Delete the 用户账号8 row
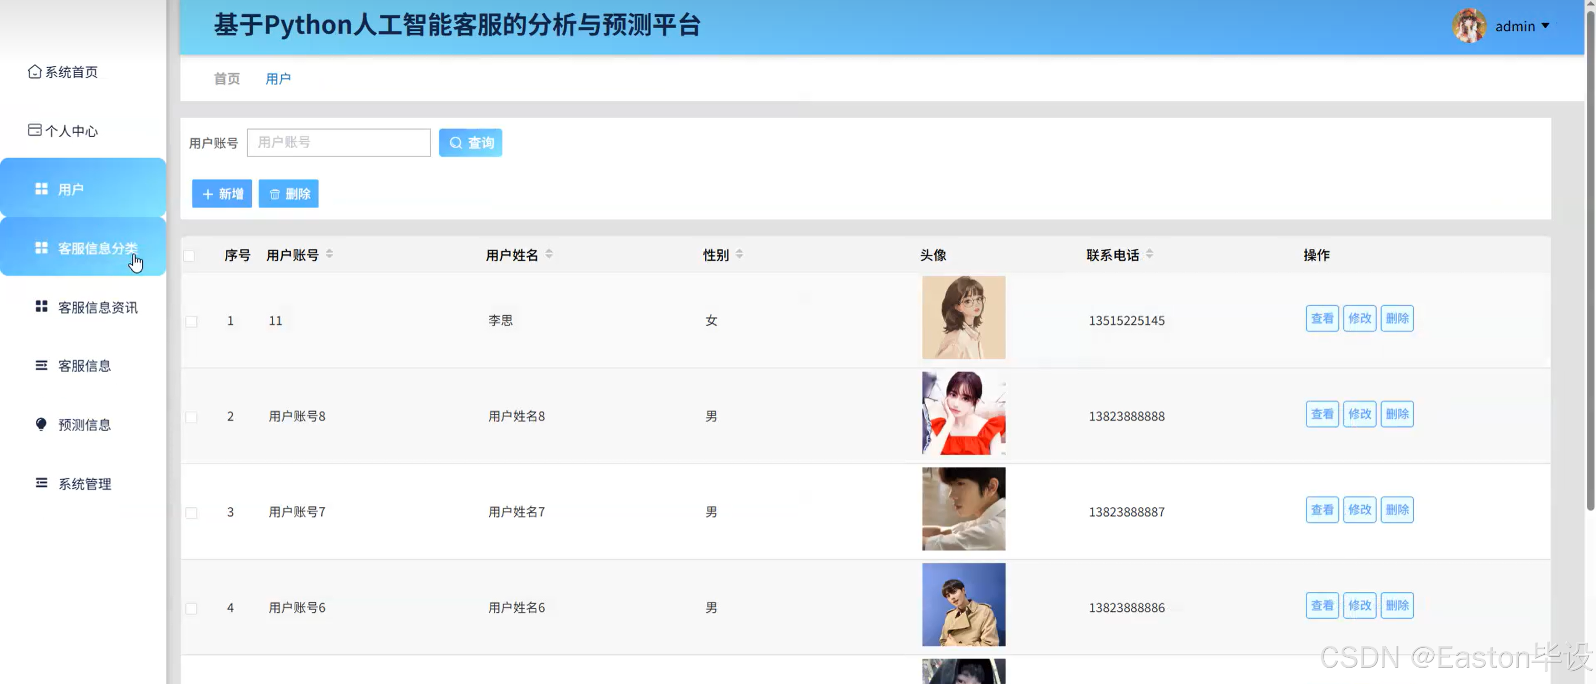 click(1397, 414)
